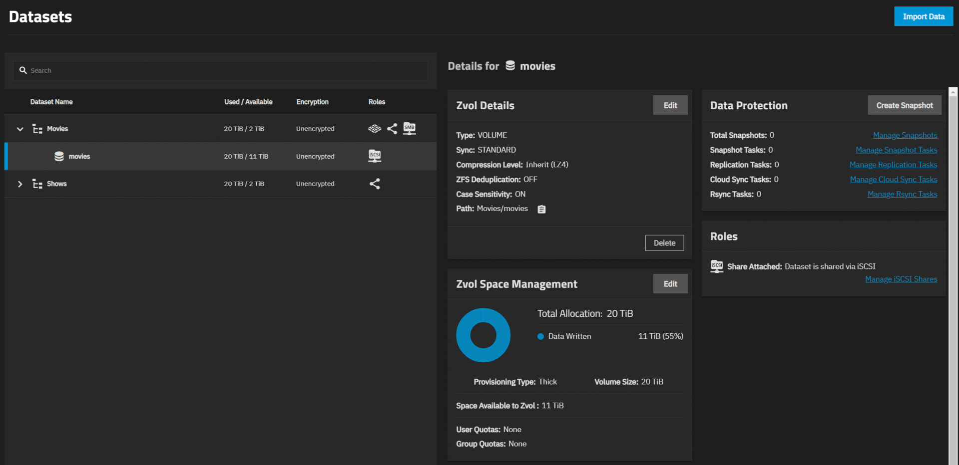Click the Movies dataset tree icon
This screenshot has width=959, height=465.
click(x=37, y=129)
